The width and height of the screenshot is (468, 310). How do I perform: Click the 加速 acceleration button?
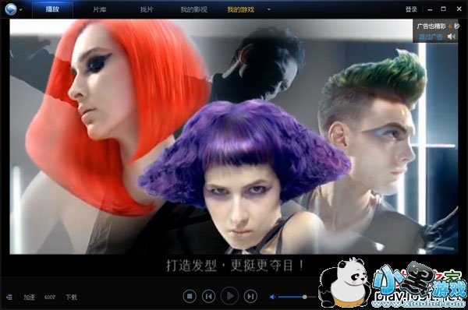tap(30, 298)
